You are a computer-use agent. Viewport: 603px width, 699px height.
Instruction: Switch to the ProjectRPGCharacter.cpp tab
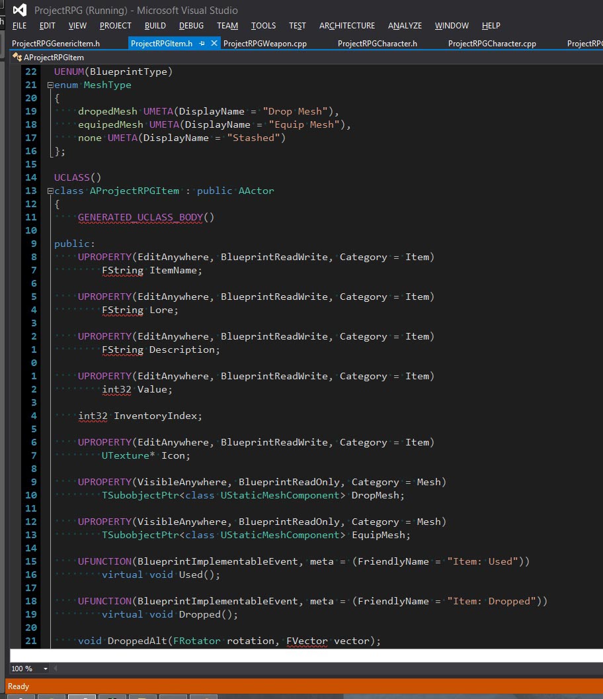coord(492,44)
